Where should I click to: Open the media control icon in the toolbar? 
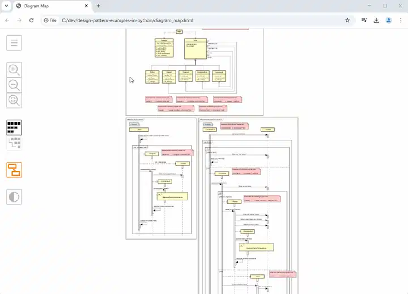(364, 20)
